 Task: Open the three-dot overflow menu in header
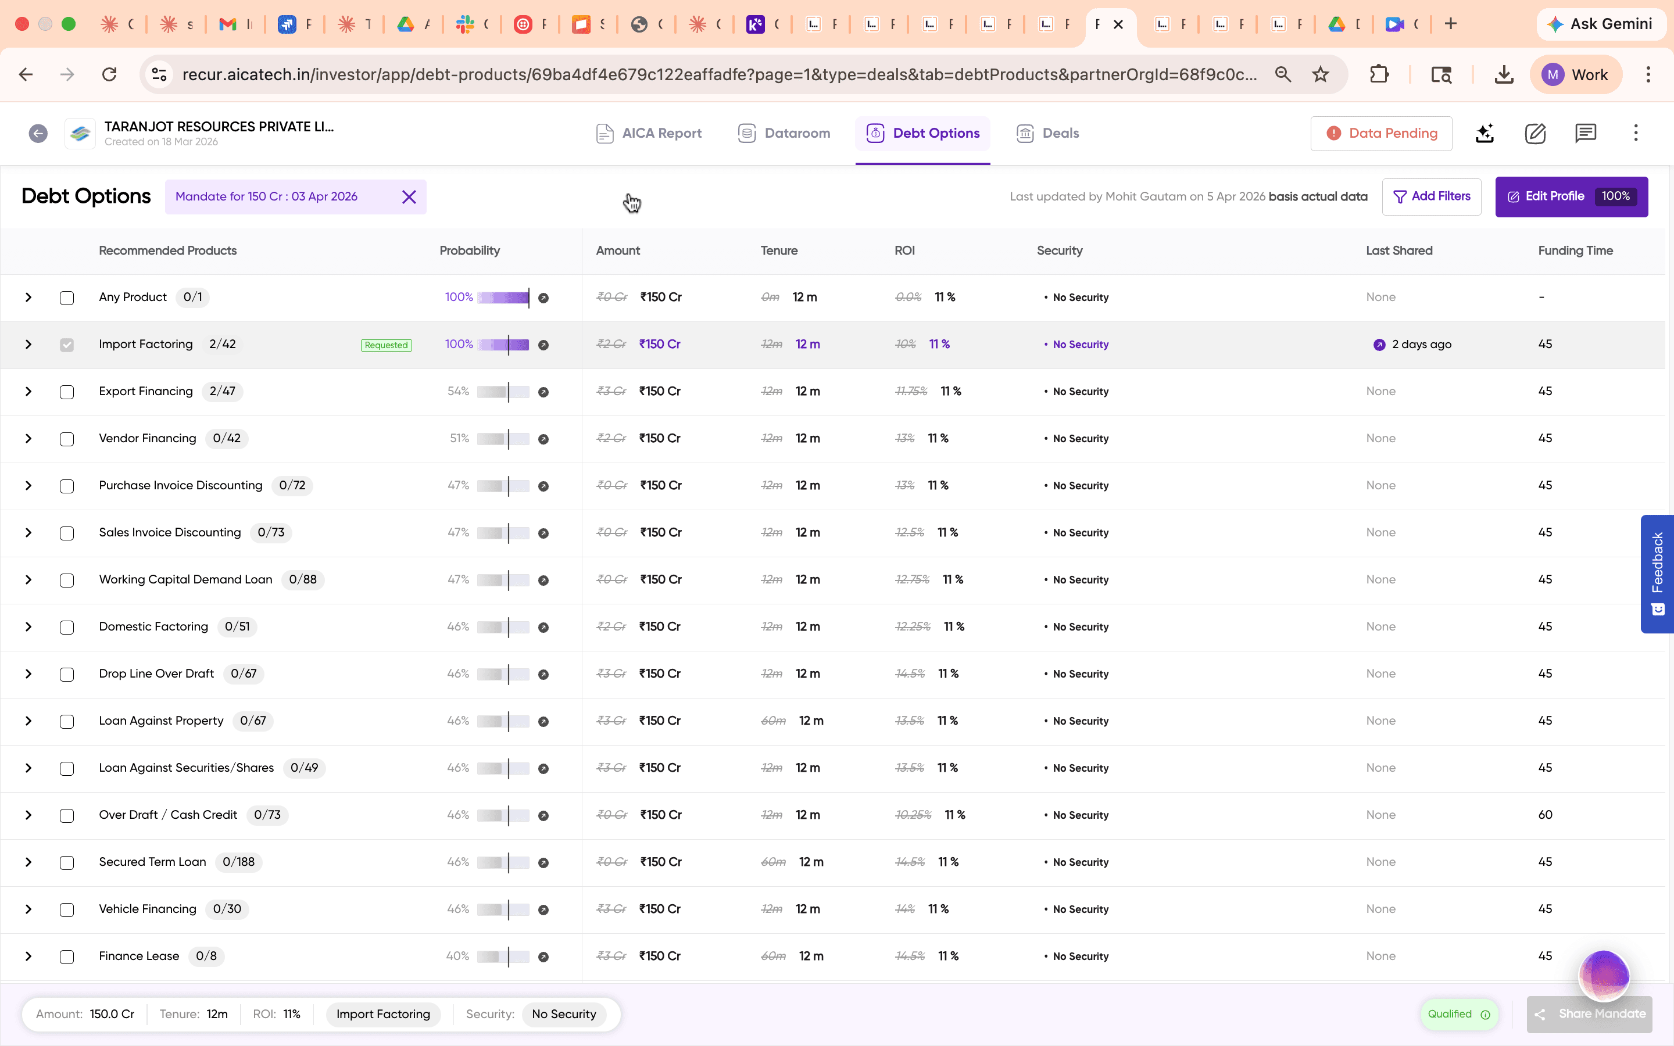tap(1636, 133)
